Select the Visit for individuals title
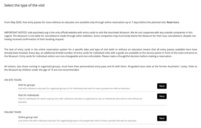Viewport: 201px width, 128px height. (x=29, y=95)
